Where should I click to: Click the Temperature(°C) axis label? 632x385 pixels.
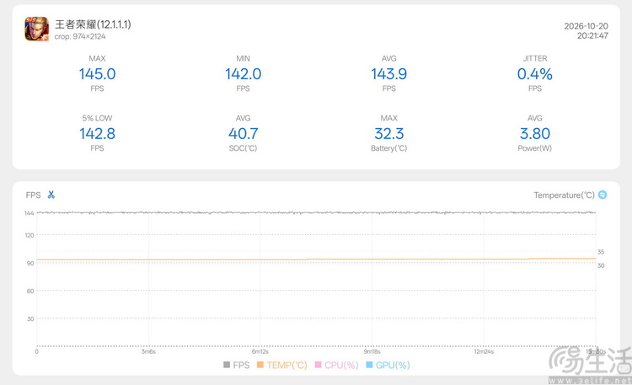[565, 195]
